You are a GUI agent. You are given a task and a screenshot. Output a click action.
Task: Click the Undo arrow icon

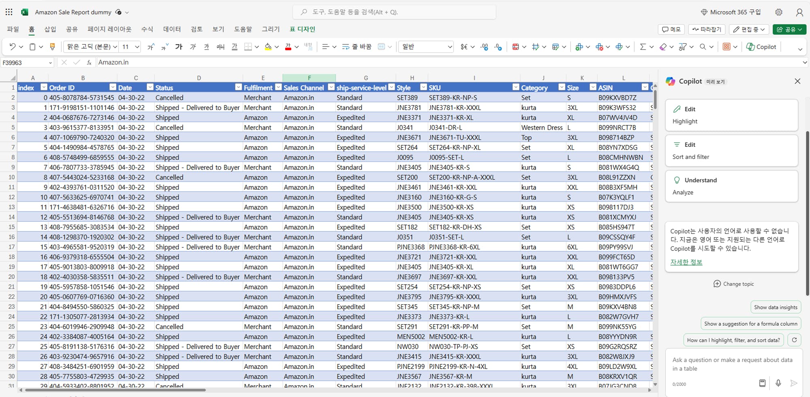click(12, 47)
